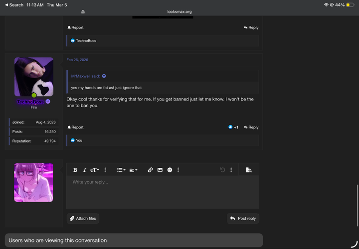Image resolution: width=359 pixels, height=249 pixels.
Task: Click in the Write your reply field
Action: point(163,192)
